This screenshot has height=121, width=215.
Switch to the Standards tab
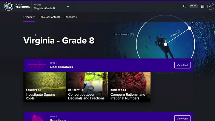coord(70,17)
